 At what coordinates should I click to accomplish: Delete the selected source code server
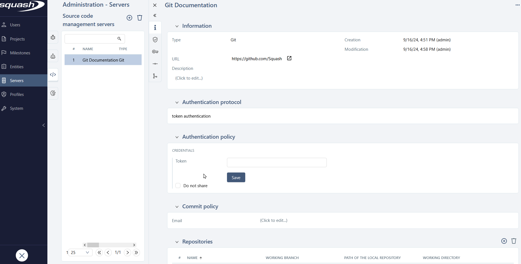coord(140,18)
